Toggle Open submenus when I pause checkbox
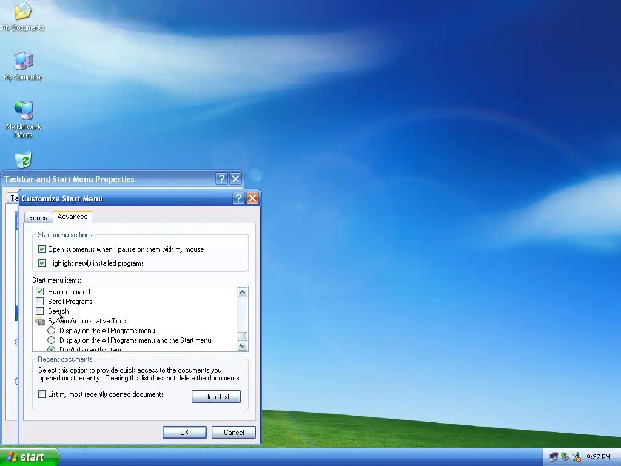621x466 pixels. click(x=42, y=249)
